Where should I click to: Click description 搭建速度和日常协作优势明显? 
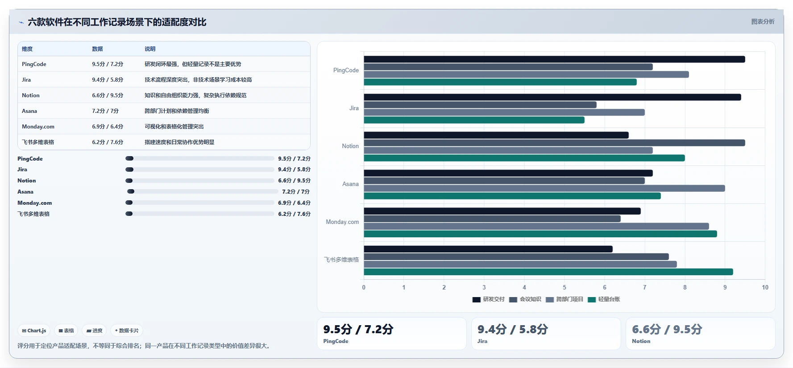[179, 142]
